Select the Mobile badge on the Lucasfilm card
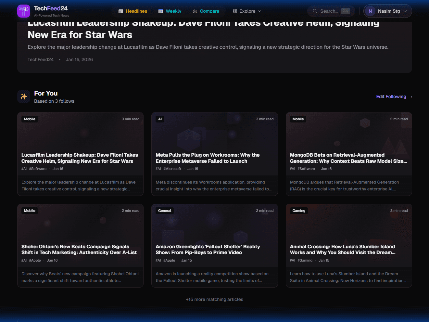Screen dimensions: 429x322 [x=30, y=119]
